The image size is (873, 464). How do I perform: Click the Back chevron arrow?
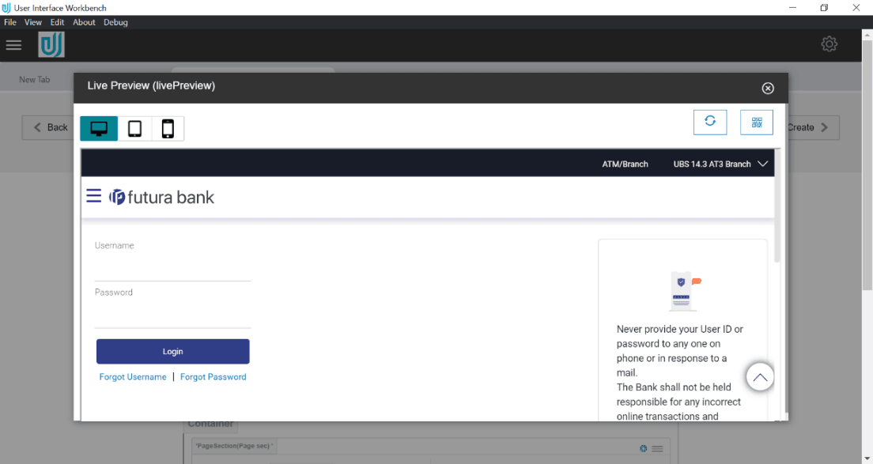[x=38, y=127]
